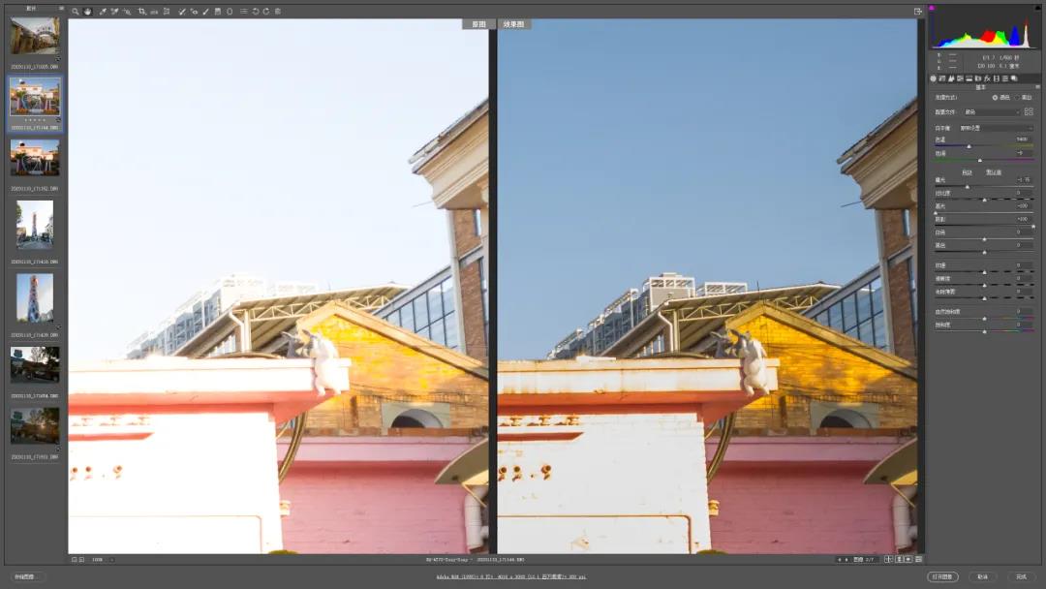
Task: Open the profile browser grid icon
Action: [1029, 112]
